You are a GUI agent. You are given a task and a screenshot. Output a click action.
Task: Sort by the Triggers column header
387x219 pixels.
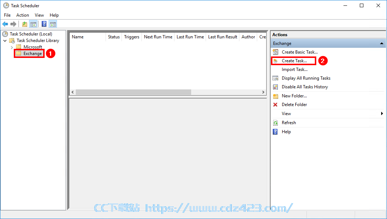[x=132, y=37]
